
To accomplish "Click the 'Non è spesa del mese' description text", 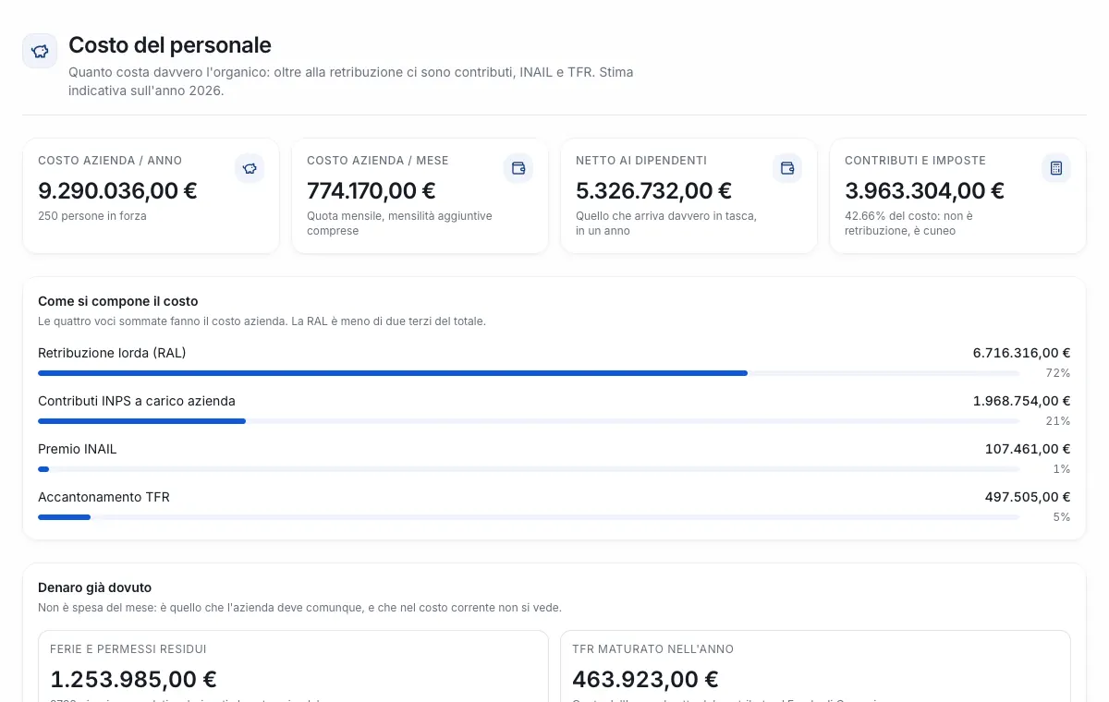I will [x=299, y=608].
